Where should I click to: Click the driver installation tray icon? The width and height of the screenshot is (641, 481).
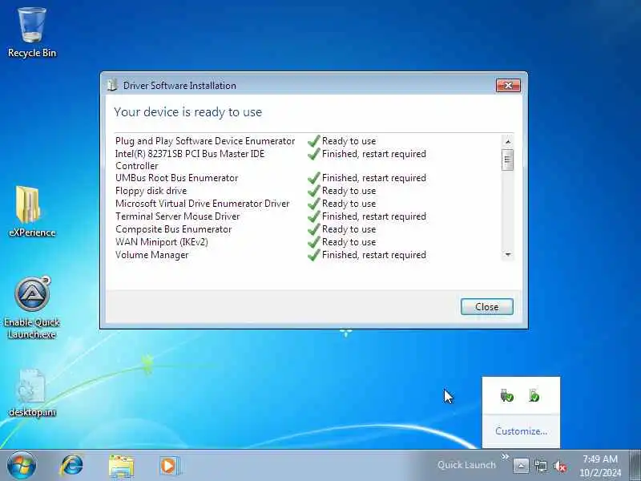tap(534, 395)
